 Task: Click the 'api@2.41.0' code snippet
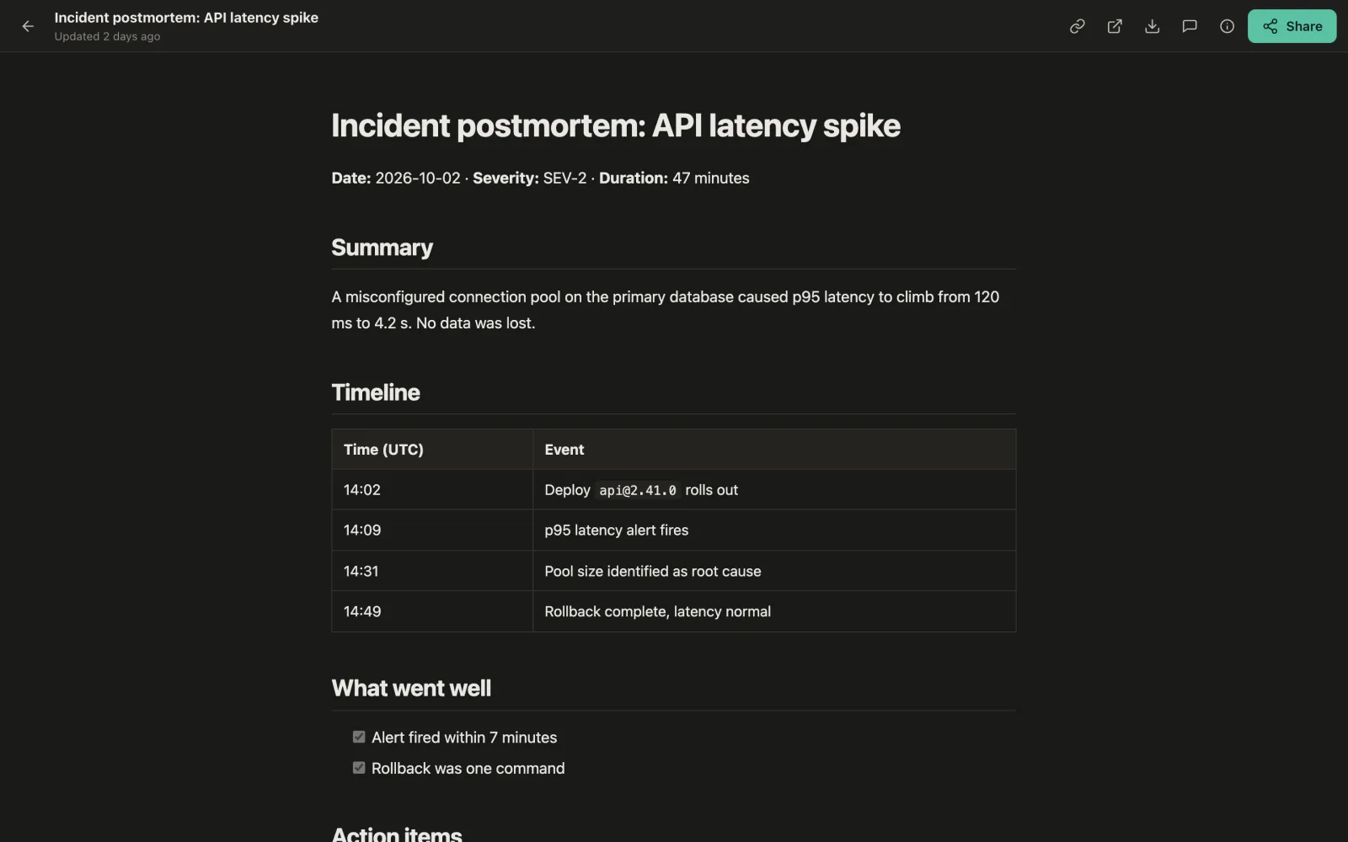pyautogui.click(x=638, y=490)
